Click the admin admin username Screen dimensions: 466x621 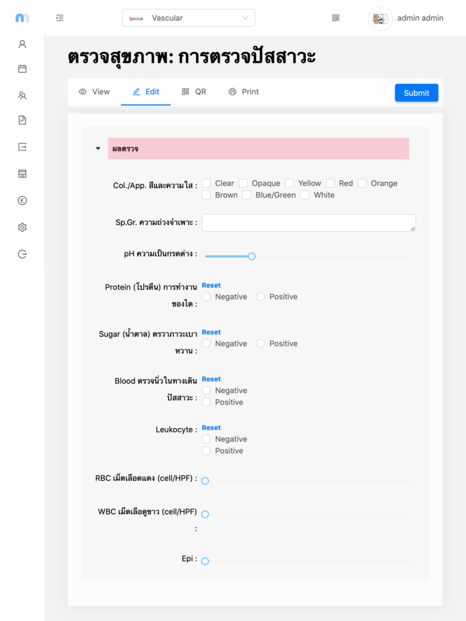tap(420, 18)
